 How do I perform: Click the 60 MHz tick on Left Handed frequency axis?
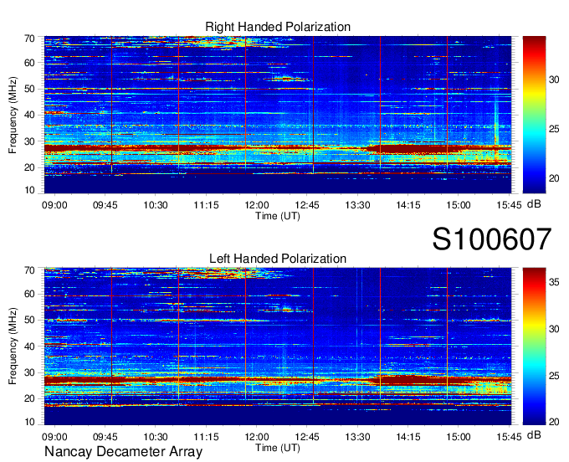coord(30,294)
